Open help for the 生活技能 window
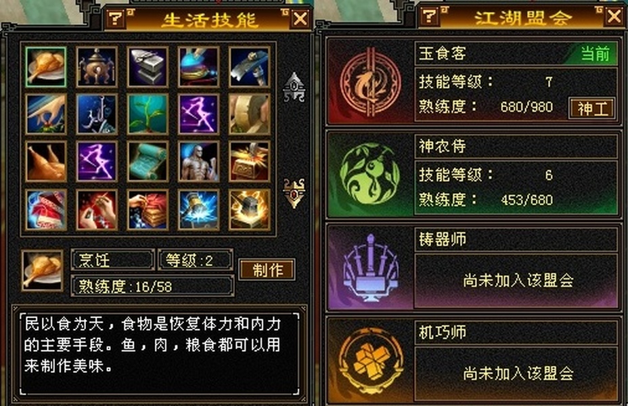The image size is (628, 406). pyautogui.click(x=116, y=18)
